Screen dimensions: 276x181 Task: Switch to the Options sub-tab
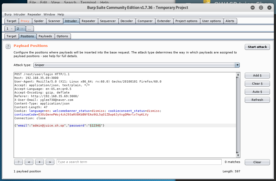(62, 36)
